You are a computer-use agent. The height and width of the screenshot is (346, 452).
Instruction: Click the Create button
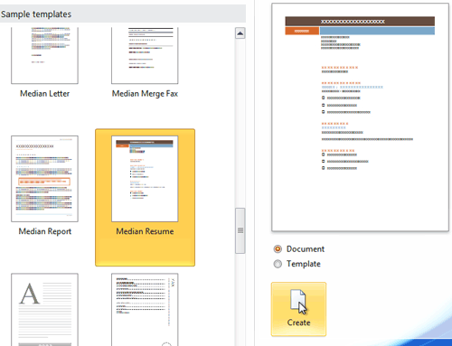coord(298,309)
